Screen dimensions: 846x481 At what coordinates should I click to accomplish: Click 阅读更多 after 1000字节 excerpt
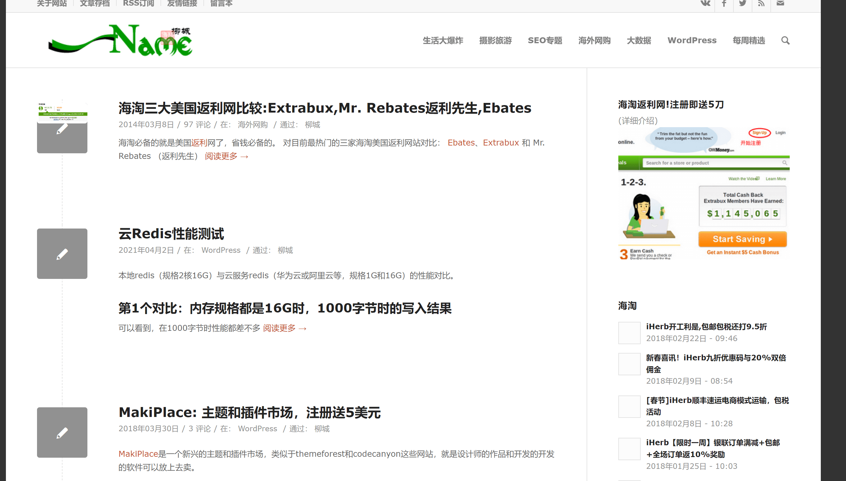[x=285, y=328]
